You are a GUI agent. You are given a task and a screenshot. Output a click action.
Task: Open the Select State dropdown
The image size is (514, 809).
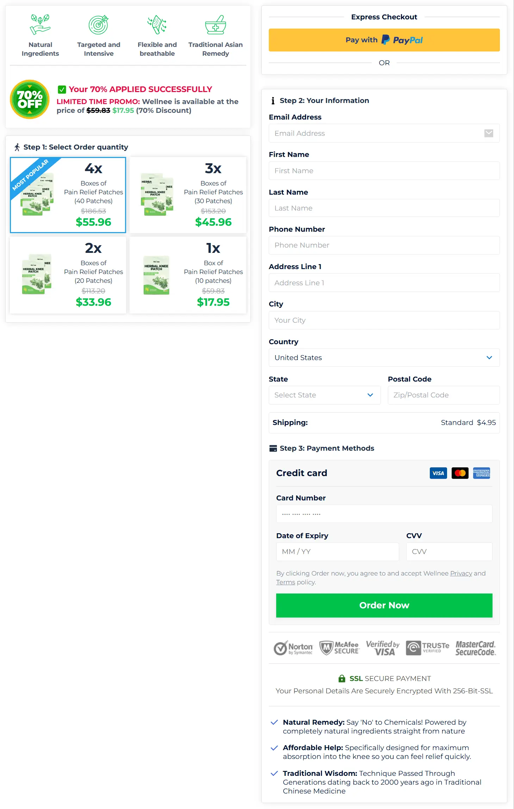[324, 395]
